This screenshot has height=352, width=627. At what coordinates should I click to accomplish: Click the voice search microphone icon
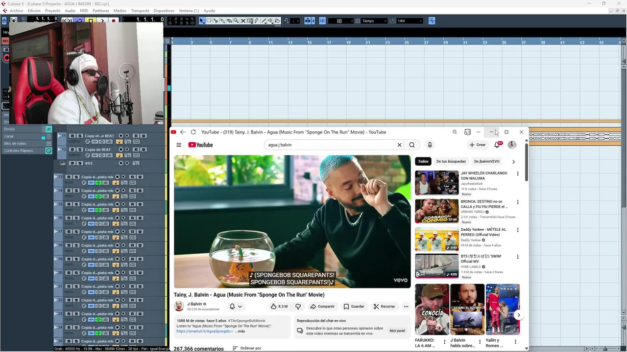[430, 145]
